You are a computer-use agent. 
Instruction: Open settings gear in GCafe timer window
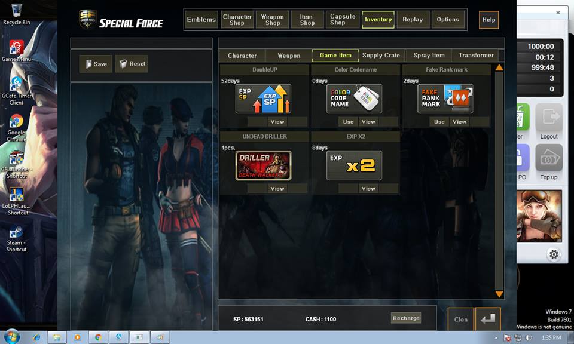554,254
